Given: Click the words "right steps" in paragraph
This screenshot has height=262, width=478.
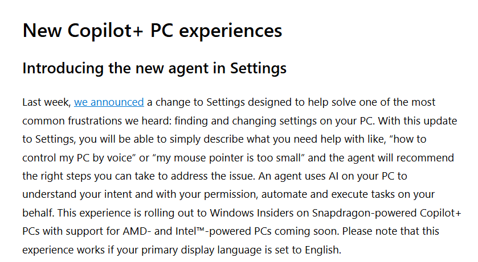Looking at the screenshot, I should pos(66,176).
